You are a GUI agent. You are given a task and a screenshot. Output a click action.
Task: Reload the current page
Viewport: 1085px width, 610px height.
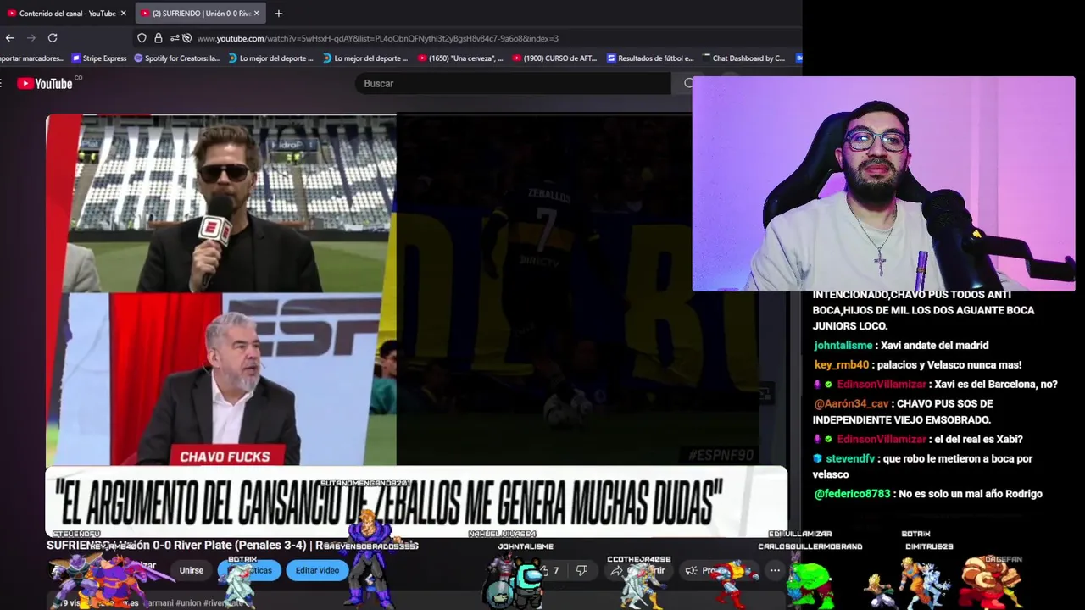pyautogui.click(x=53, y=38)
